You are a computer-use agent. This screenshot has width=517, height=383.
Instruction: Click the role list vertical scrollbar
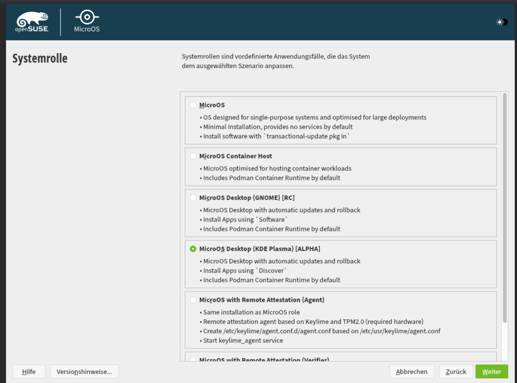tap(505, 208)
